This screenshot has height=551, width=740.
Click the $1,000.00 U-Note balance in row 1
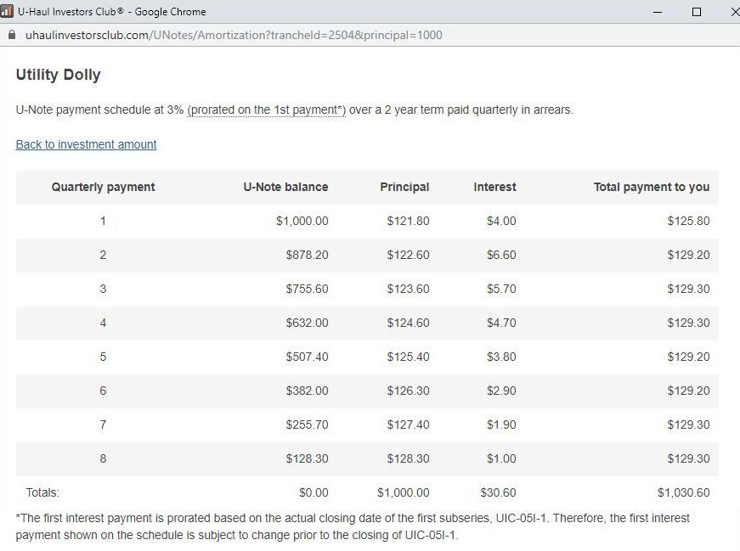(302, 221)
